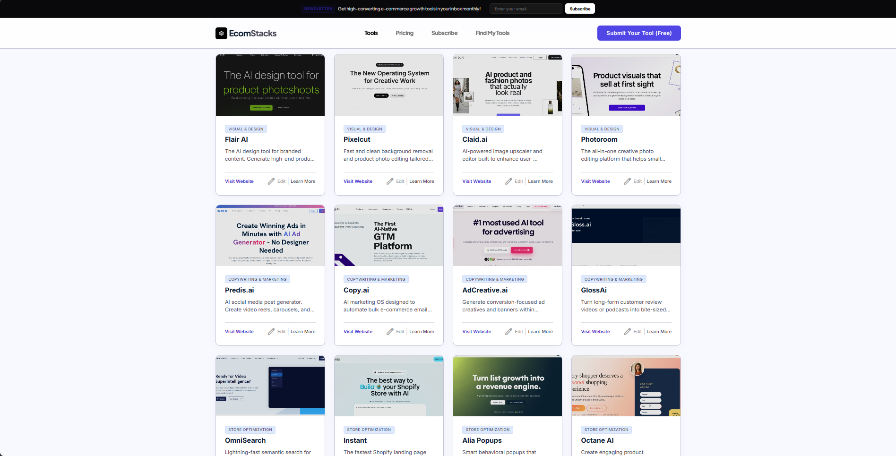The height and width of the screenshot is (456, 896).
Task: Open the Copy.ai GTM Platform thumbnail
Action: [389, 235]
